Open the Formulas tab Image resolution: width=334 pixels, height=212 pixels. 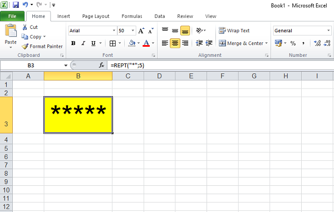(131, 16)
